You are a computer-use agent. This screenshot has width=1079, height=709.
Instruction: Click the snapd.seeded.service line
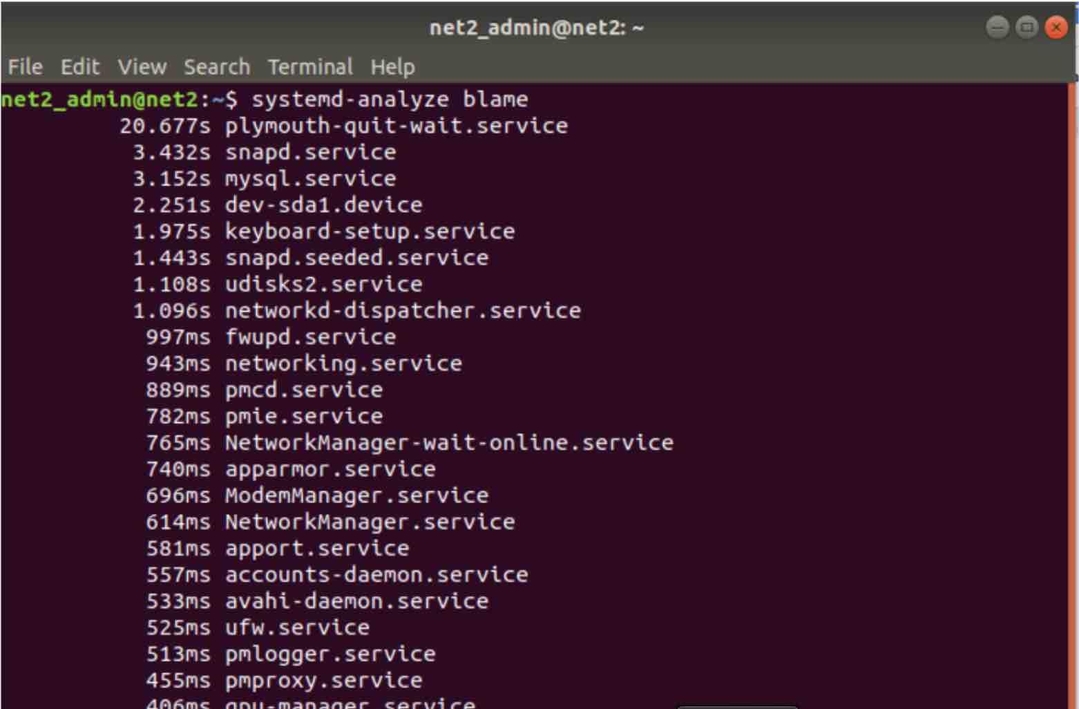[x=311, y=258]
